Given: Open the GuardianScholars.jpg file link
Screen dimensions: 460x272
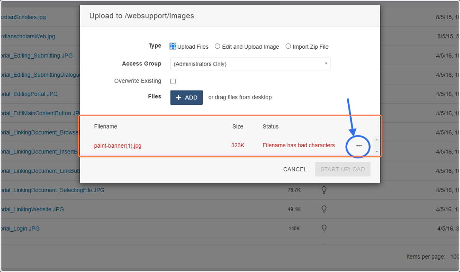Looking at the screenshot, I should click(23, 17).
